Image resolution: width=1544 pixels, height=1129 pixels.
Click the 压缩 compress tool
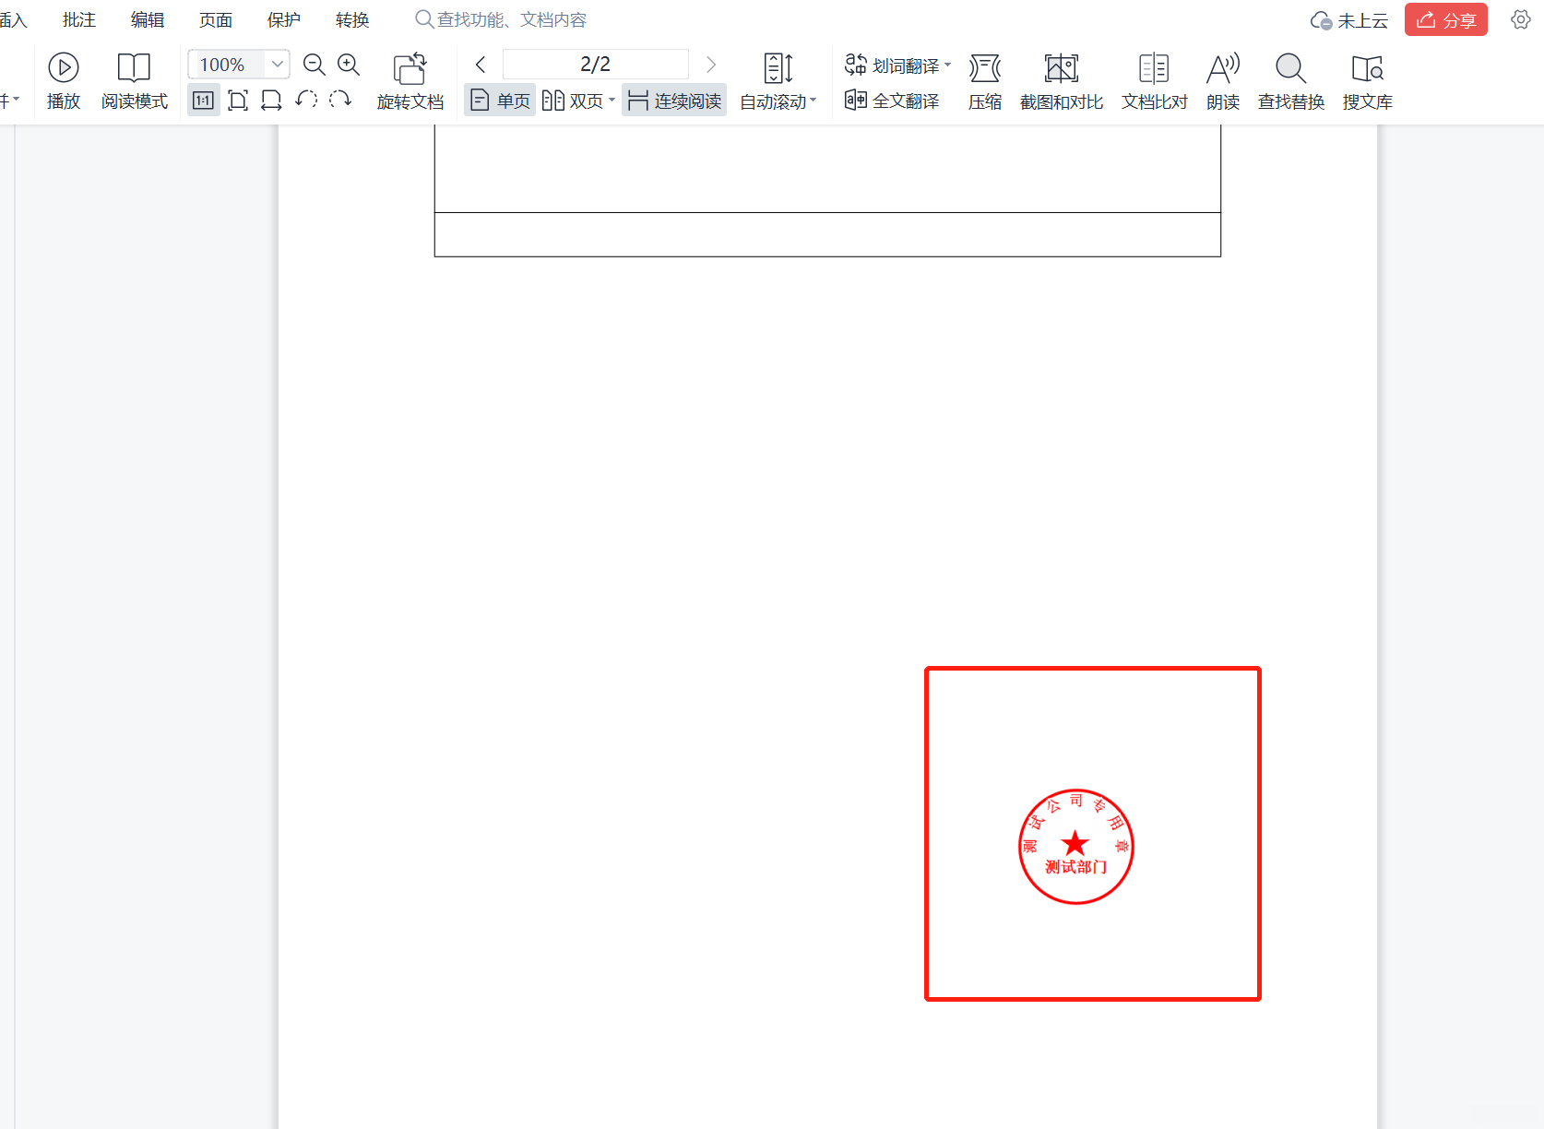click(x=985, y=81)
